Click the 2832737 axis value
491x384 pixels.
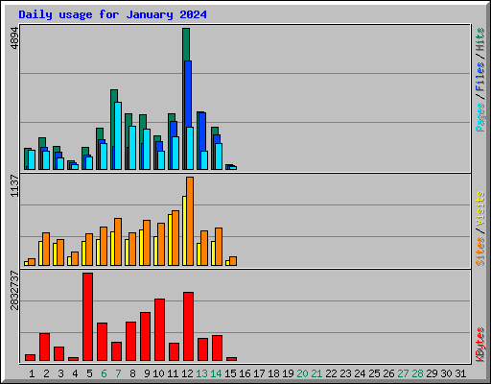(x=14, y=291)
